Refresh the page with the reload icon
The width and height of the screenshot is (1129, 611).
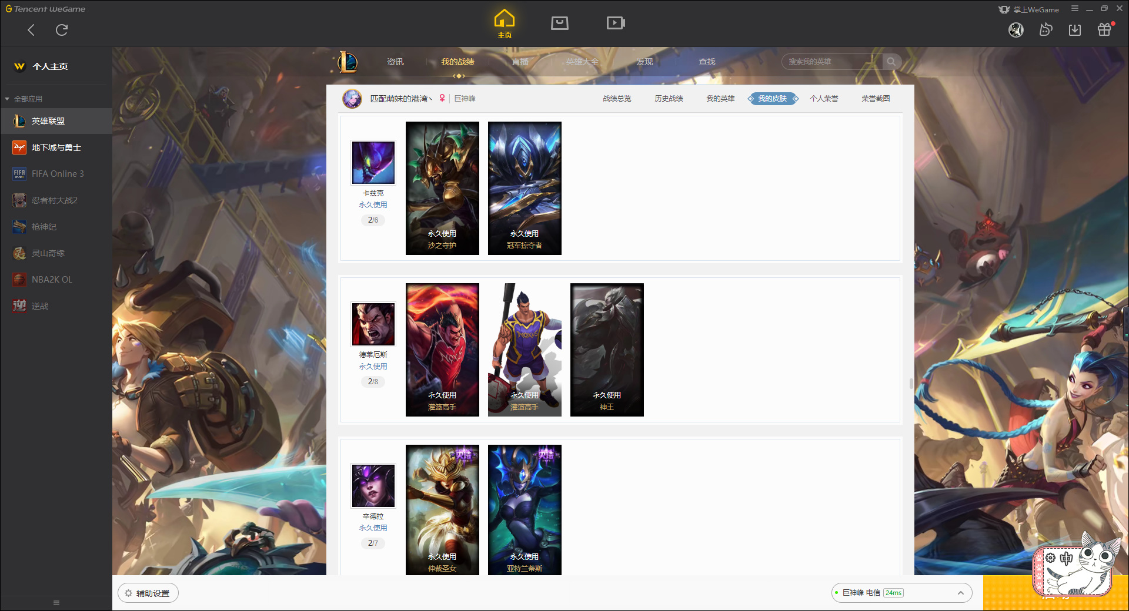(x=62, y=30)
